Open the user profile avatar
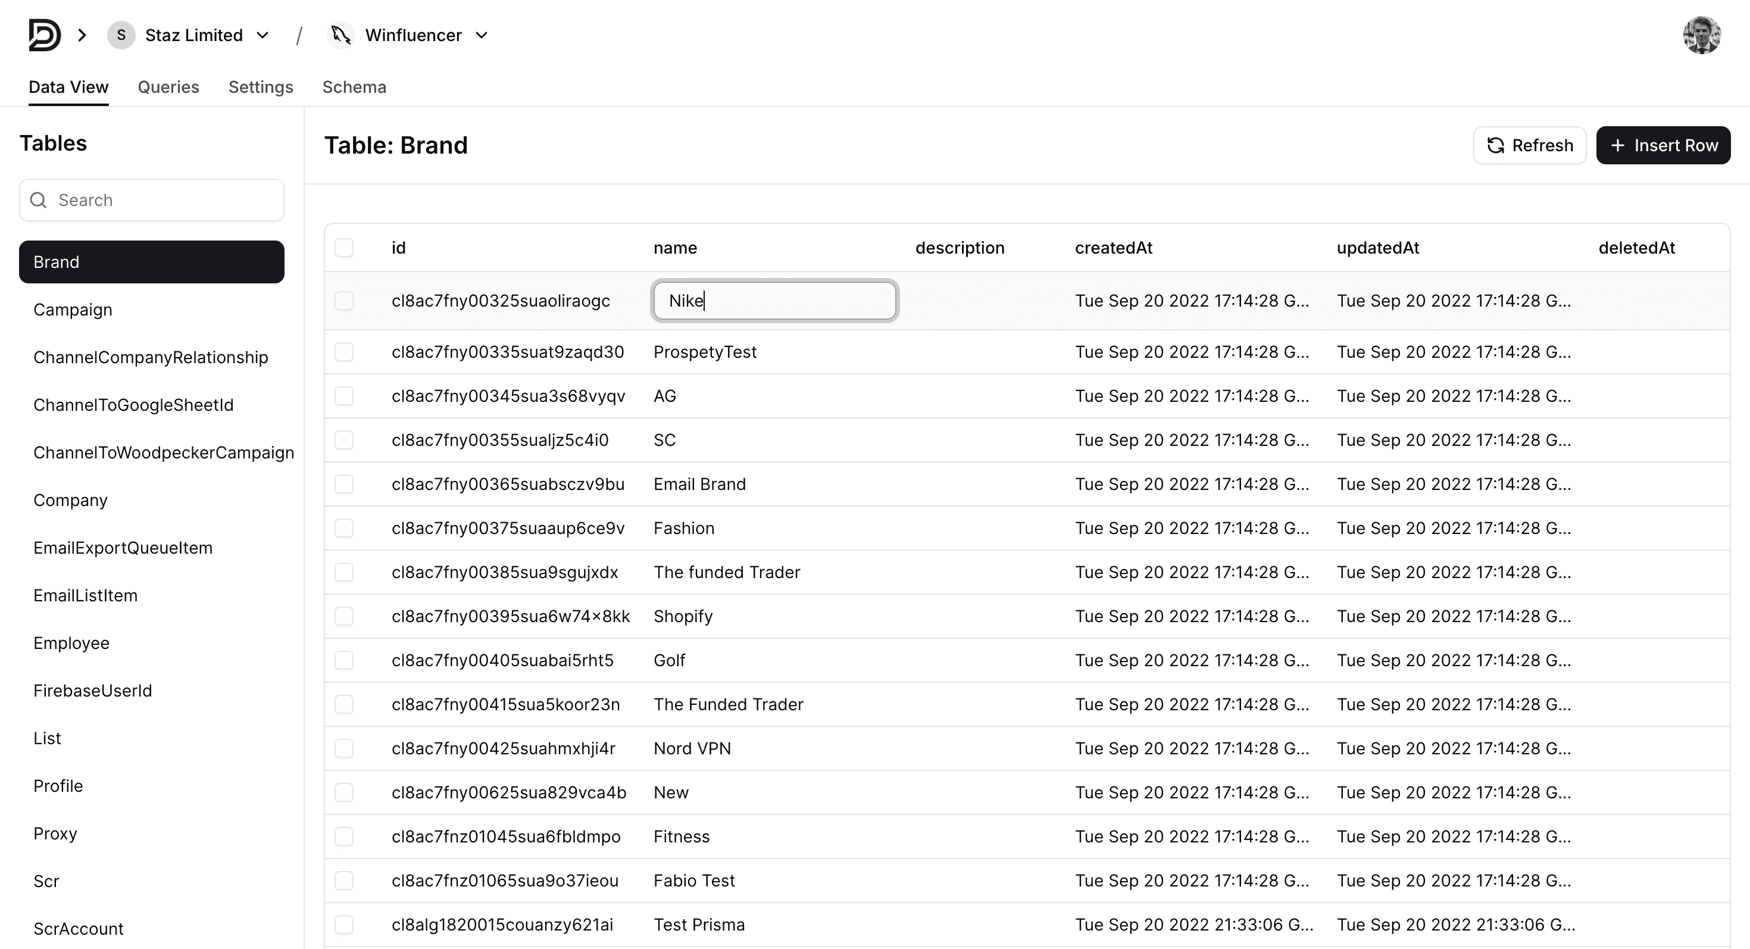This screenshot has width=1750, height=949. tap(1702, 35)
